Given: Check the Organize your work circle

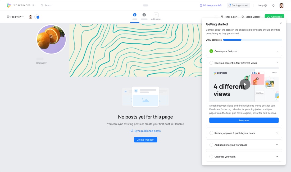Looking at the screenshot, I should pyautogui.click(x=211, y=157).
